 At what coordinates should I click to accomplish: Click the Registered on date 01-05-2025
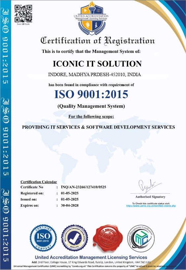click(70, 193)
